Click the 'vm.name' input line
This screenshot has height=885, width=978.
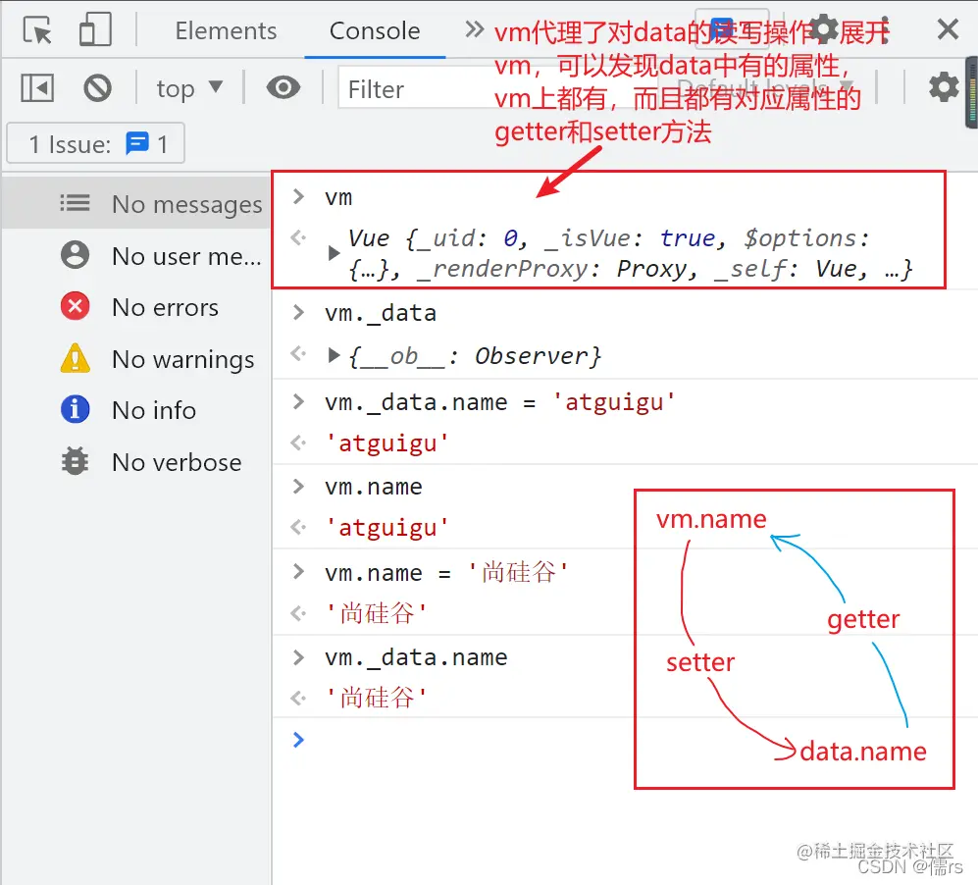(374, 487)
